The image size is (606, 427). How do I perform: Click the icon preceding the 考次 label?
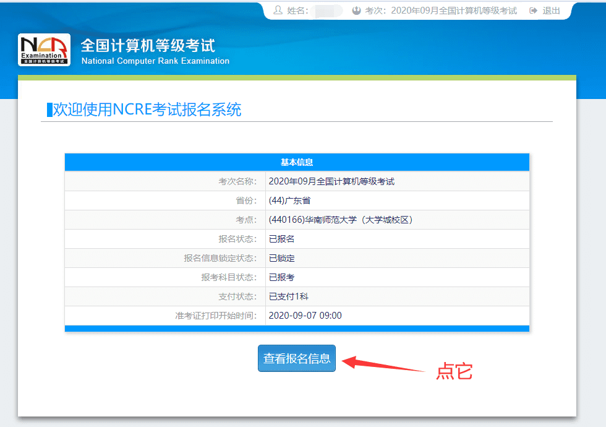coord(358,10)
